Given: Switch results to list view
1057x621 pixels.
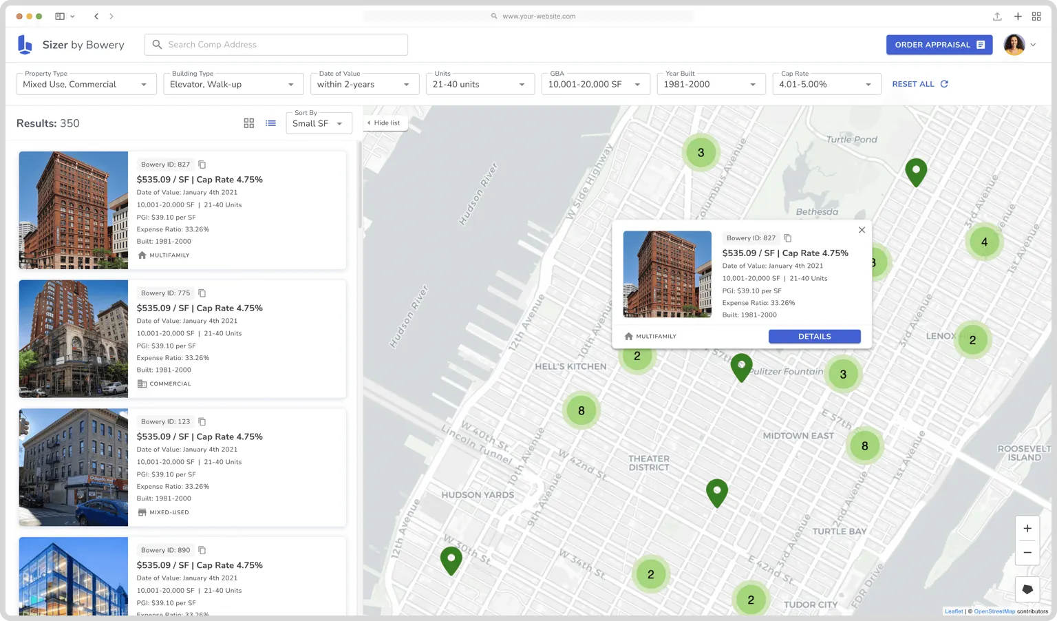Looking at the screenshot, I should pyautogui.click(x=271, y=123).
